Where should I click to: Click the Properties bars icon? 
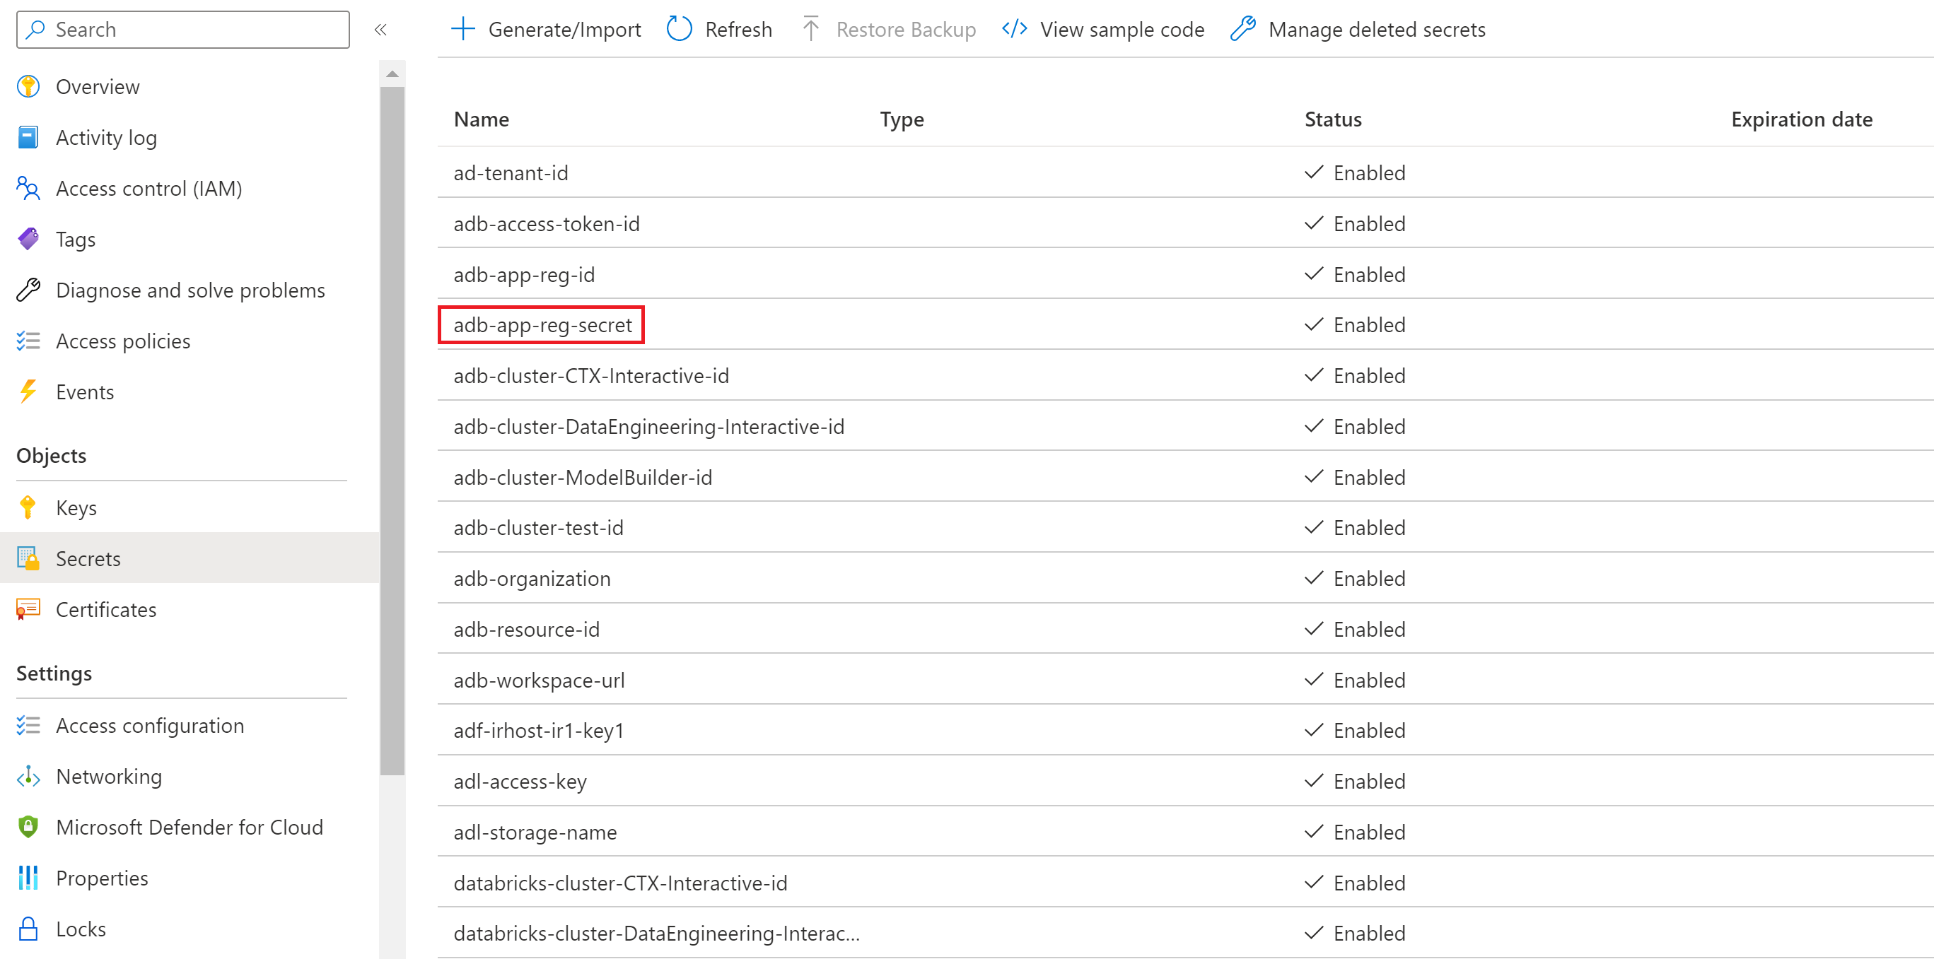28,878
